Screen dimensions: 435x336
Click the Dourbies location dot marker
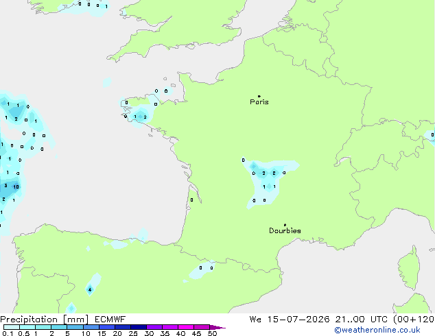285,225
